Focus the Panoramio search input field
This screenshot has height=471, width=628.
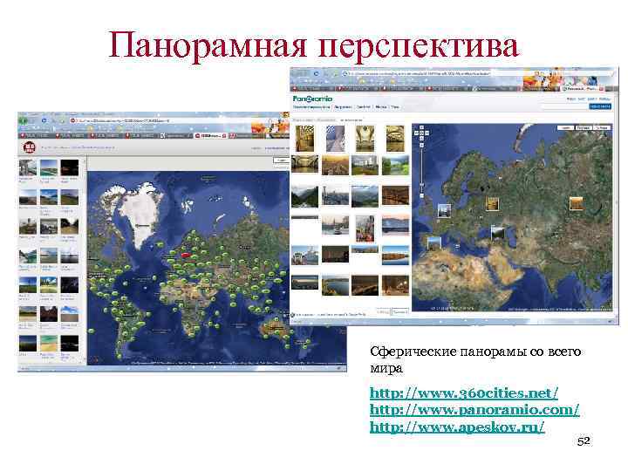pyautogui.click(x=564, y=106)
